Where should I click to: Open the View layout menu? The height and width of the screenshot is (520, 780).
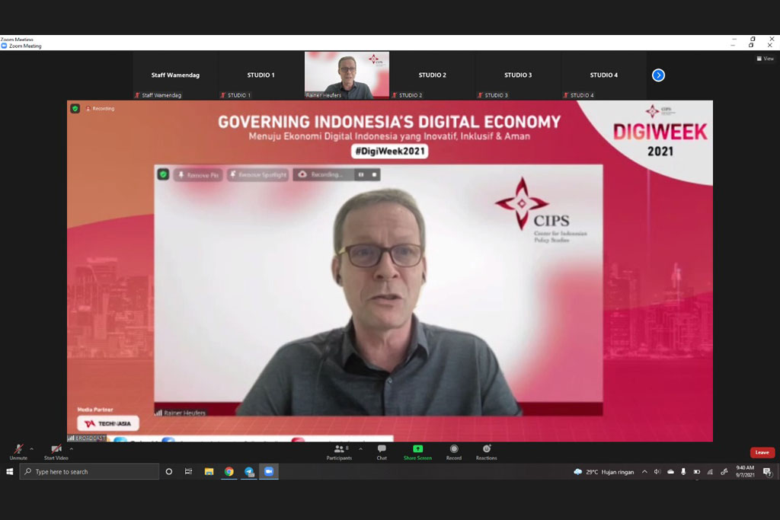pyautogui.click(x=765, y=59)
